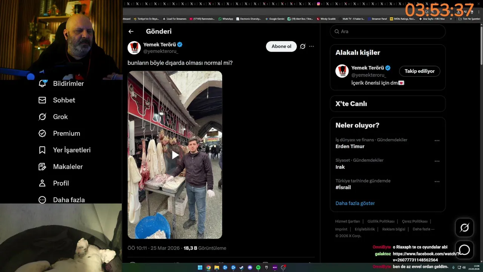Open the floating chat messages button
Viewport: 483px width, 272px height.
(x=464, y=250)
